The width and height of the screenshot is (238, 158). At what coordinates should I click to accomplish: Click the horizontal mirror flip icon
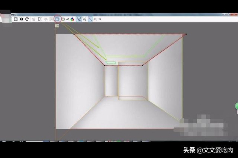coord(21,19)
